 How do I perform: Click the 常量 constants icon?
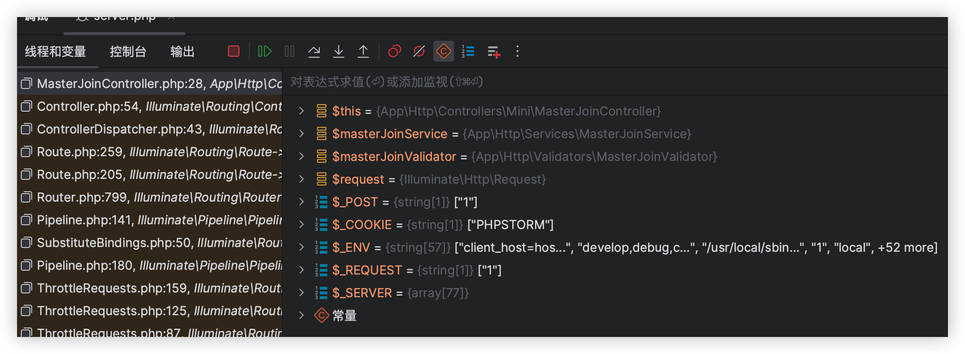tap(322, 316)
